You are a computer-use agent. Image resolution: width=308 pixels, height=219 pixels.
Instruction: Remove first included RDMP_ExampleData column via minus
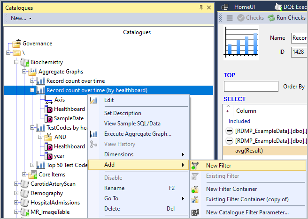click(229, 131)
